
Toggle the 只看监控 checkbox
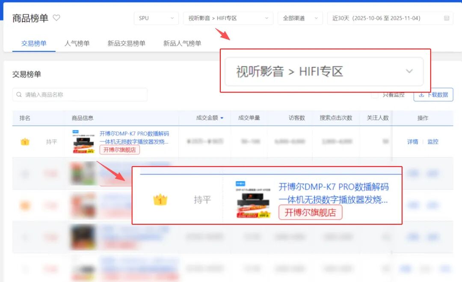click(375, 95)
